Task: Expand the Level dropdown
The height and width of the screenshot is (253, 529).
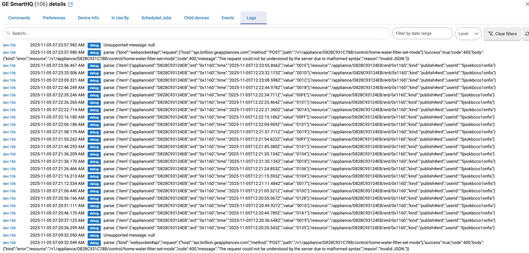Action: [x=468, y=34]
